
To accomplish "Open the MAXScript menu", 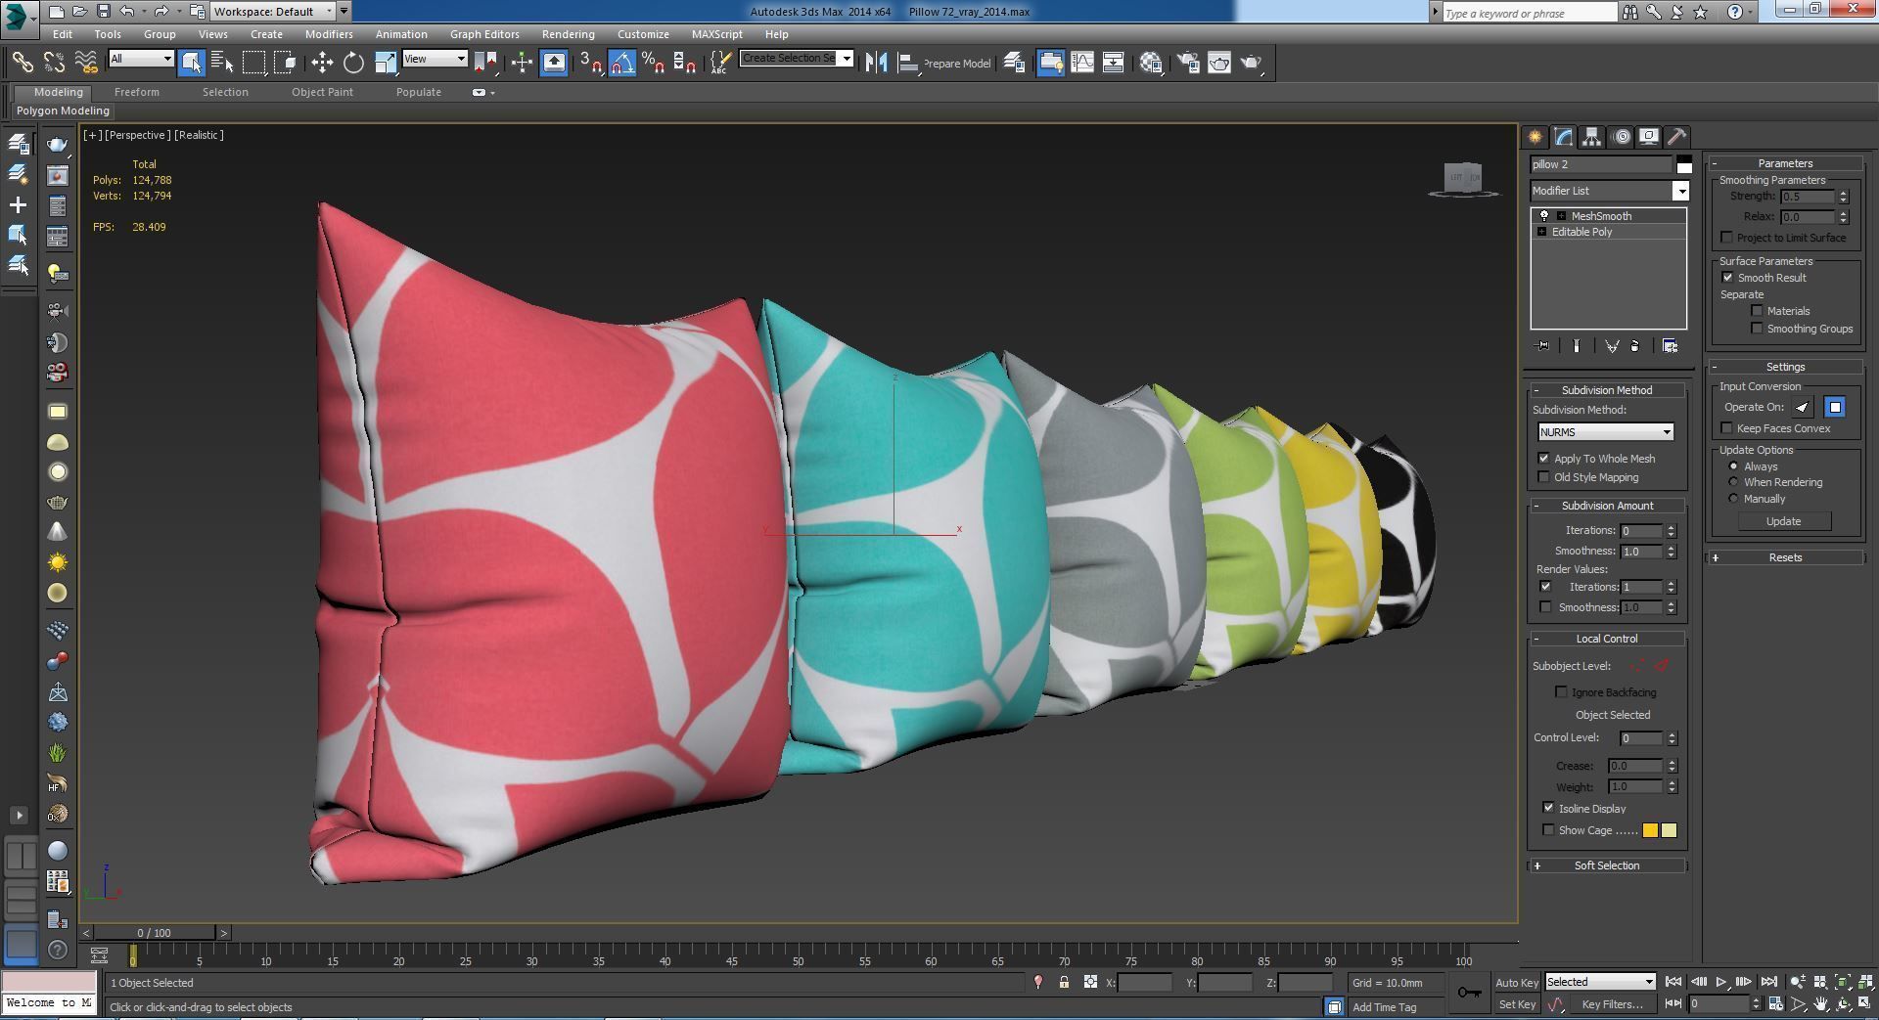I will tap(716, 34).
